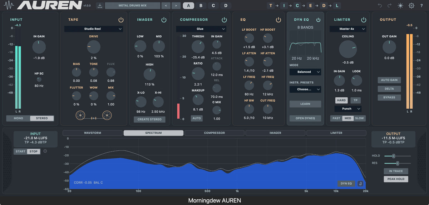Switch input to MONO mode
The image size is (429, 205).
tap(18, 118)
